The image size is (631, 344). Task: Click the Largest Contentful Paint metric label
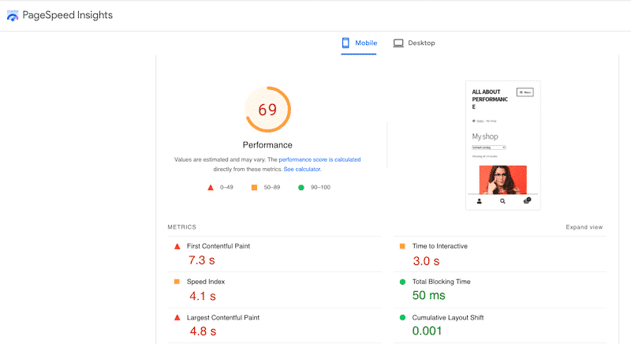[223, 318]
